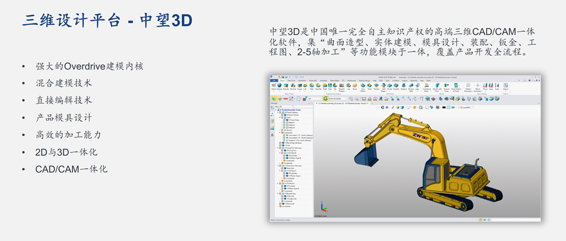Screen dimensions: 566x241
Task: Select the Flexible assembly_Excavator document tab
Action: pos(341,103)
